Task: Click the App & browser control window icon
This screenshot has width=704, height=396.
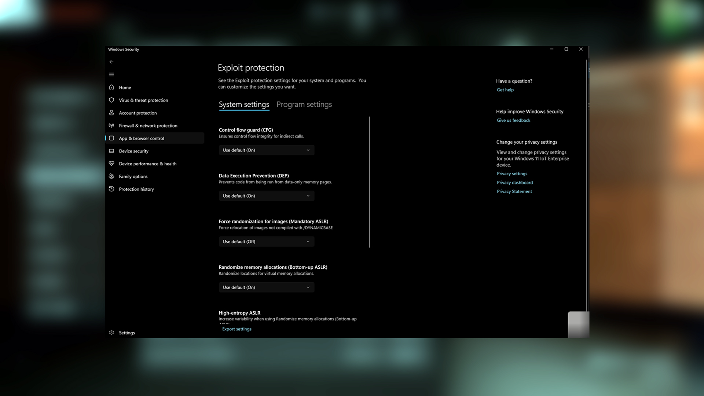Action: 111,138
